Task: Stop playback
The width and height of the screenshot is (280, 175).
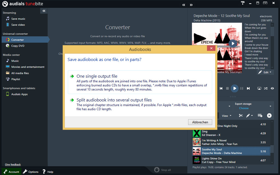Action: coord(227,88)
